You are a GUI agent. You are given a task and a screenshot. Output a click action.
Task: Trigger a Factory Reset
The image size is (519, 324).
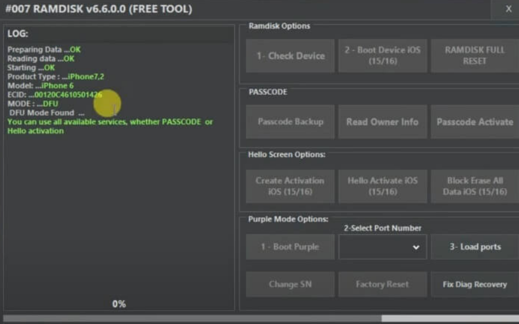(x=381, y=284)
